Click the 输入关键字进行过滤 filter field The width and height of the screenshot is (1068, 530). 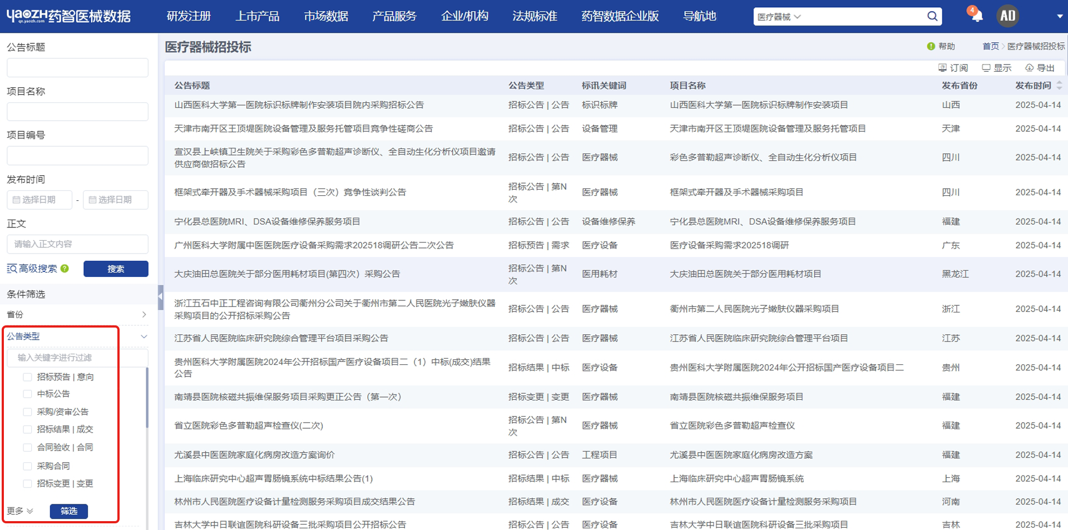77,358
